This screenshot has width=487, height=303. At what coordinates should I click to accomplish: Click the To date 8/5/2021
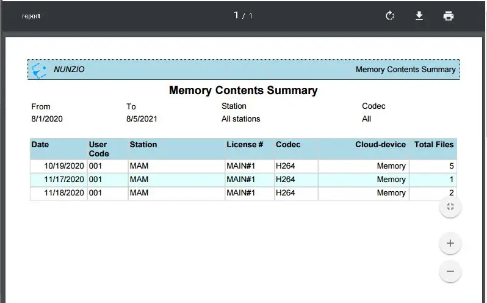[x=142, y=119]
